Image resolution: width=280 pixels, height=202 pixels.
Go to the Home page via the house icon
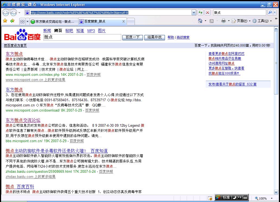point(200,21)
